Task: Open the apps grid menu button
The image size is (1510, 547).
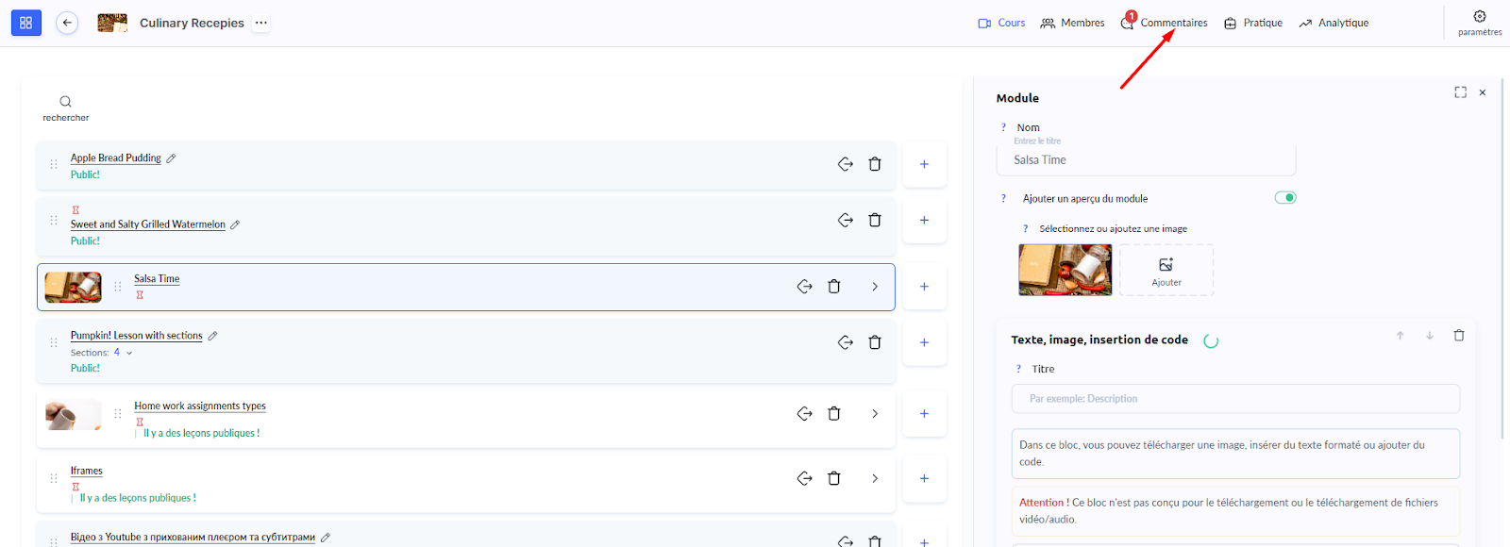Action: click(x=25, y=23)
